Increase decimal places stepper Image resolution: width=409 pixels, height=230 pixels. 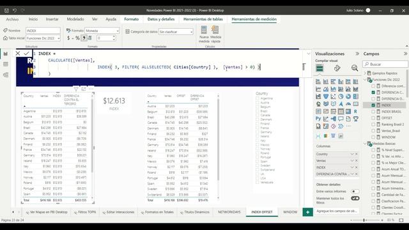click(114, 36)
